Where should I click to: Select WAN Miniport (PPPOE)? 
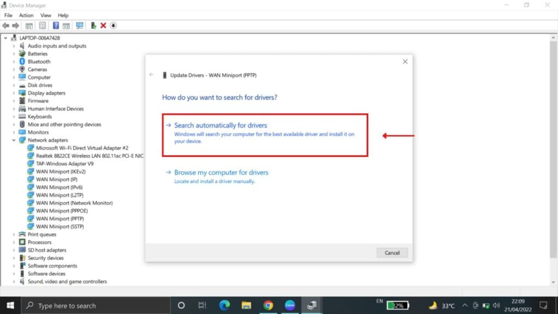(62, 211)
